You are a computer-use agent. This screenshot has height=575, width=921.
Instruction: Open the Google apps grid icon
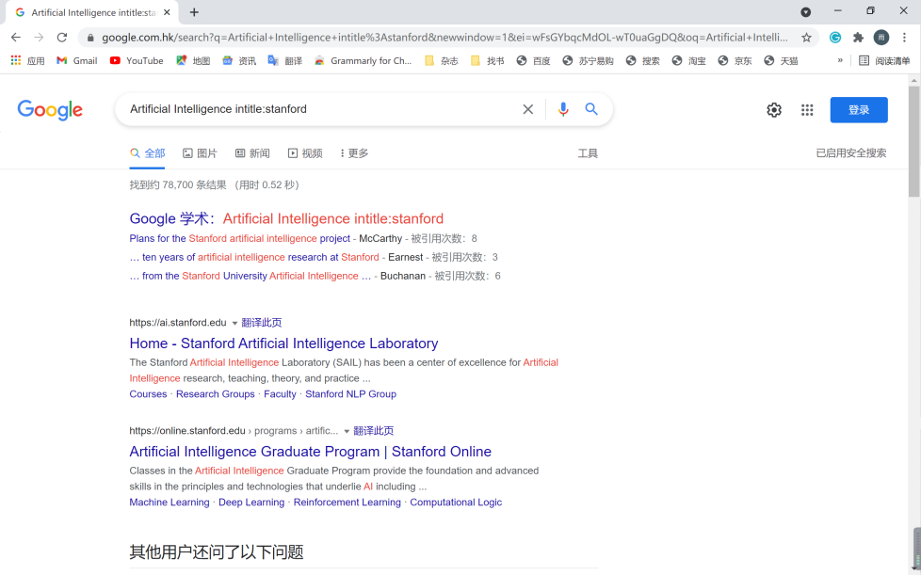pos(807,110)
